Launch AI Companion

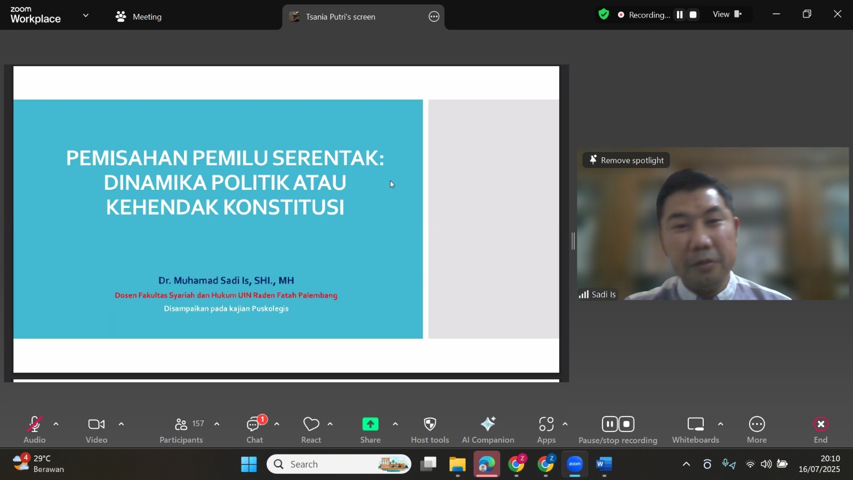pos(488,430)
